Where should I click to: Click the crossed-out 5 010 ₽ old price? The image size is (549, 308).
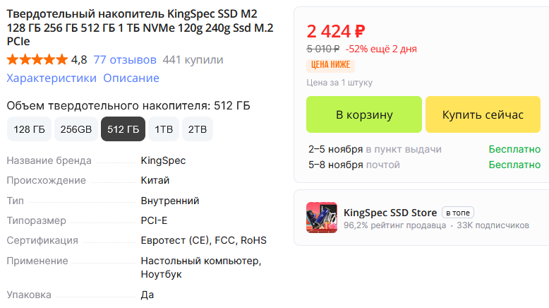coord(323,49)
